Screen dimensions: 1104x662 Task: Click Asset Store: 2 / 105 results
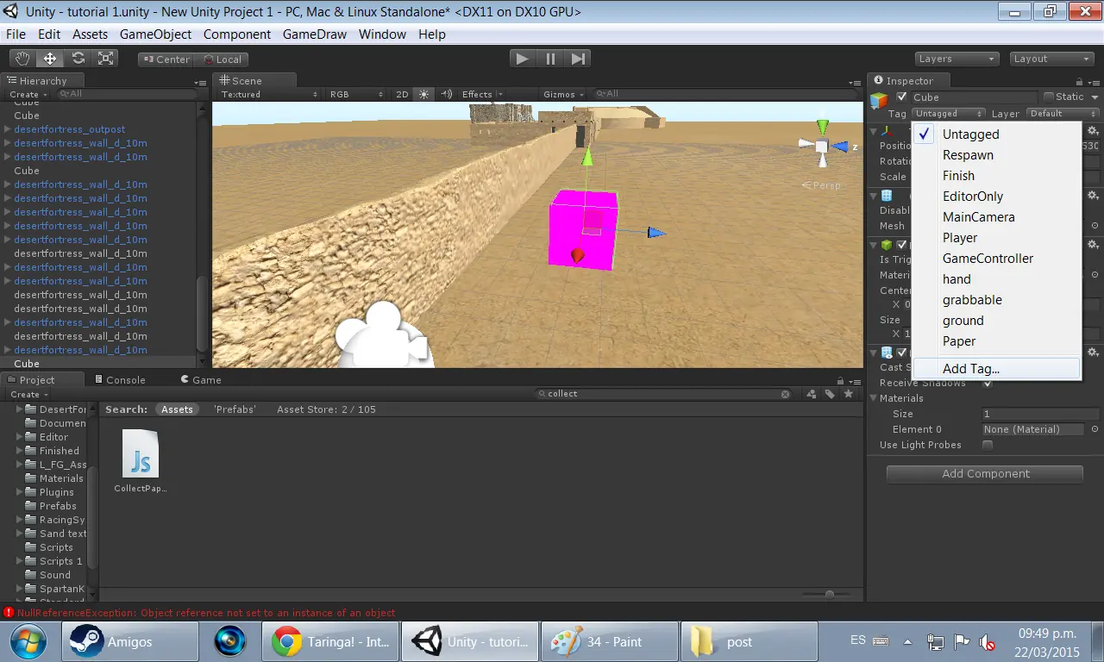point(326,409)
